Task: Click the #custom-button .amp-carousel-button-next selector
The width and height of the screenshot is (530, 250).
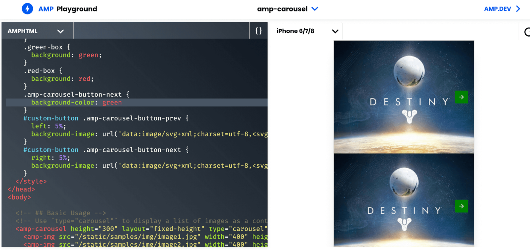Action: (106, 150)
